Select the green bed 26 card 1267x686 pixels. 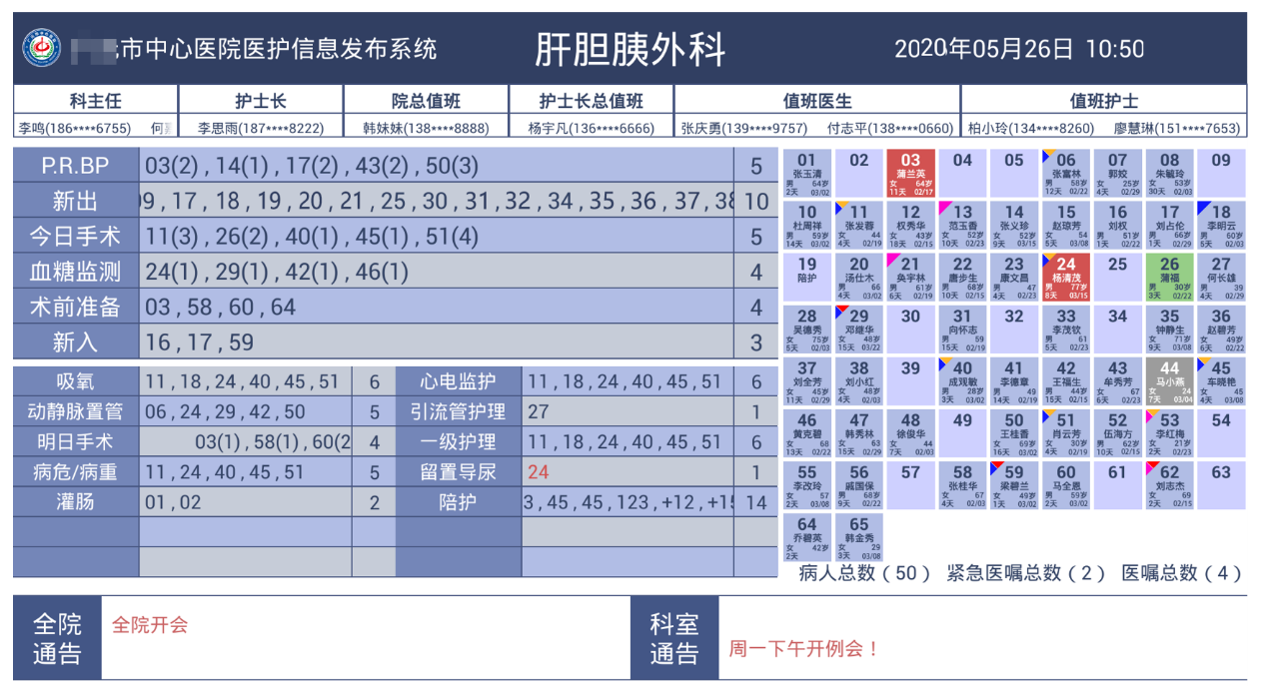point(1169,277)
